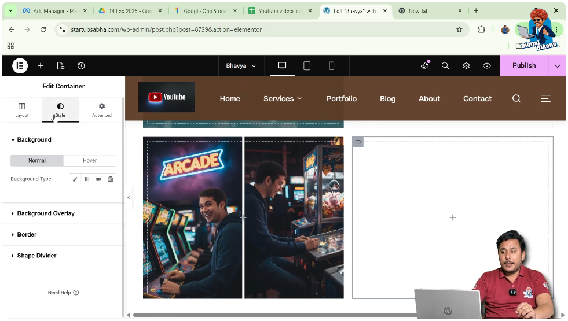Open the History clock icon
568x321 pixels.
tap(81, 66)
